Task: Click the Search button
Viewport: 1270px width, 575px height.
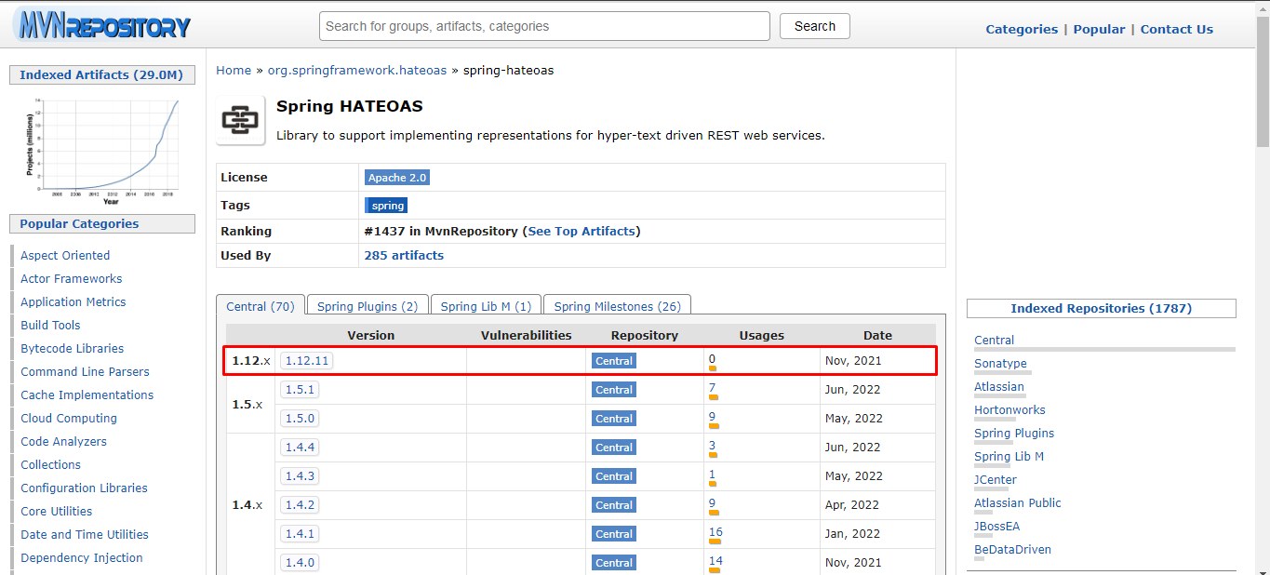Action: (815, 26)
